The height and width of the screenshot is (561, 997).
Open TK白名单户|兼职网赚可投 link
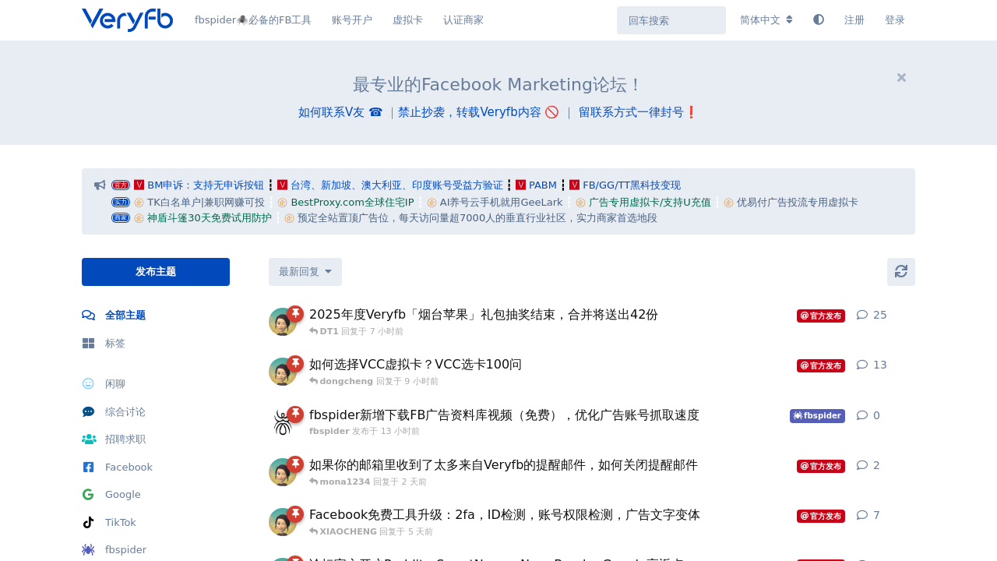pyautogui.click(x=206, y=203)
